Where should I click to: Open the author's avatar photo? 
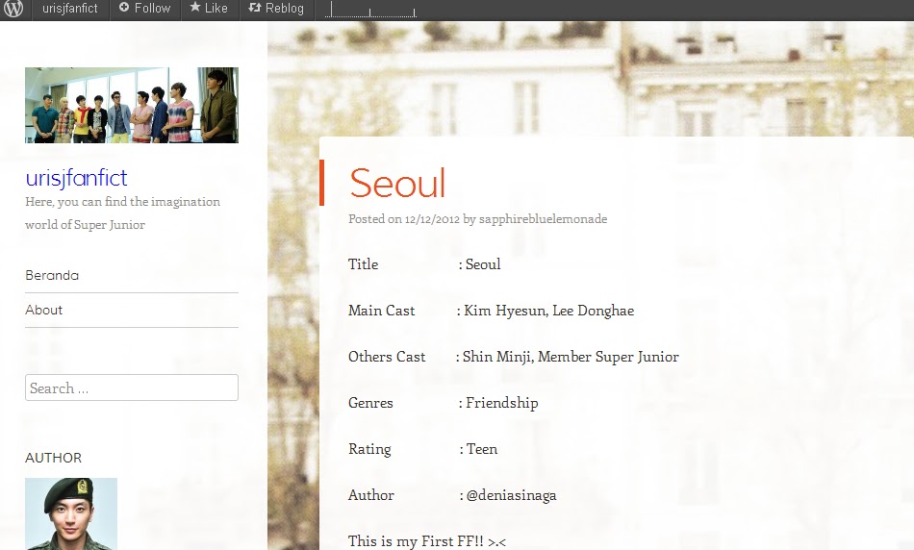(71, 513)
